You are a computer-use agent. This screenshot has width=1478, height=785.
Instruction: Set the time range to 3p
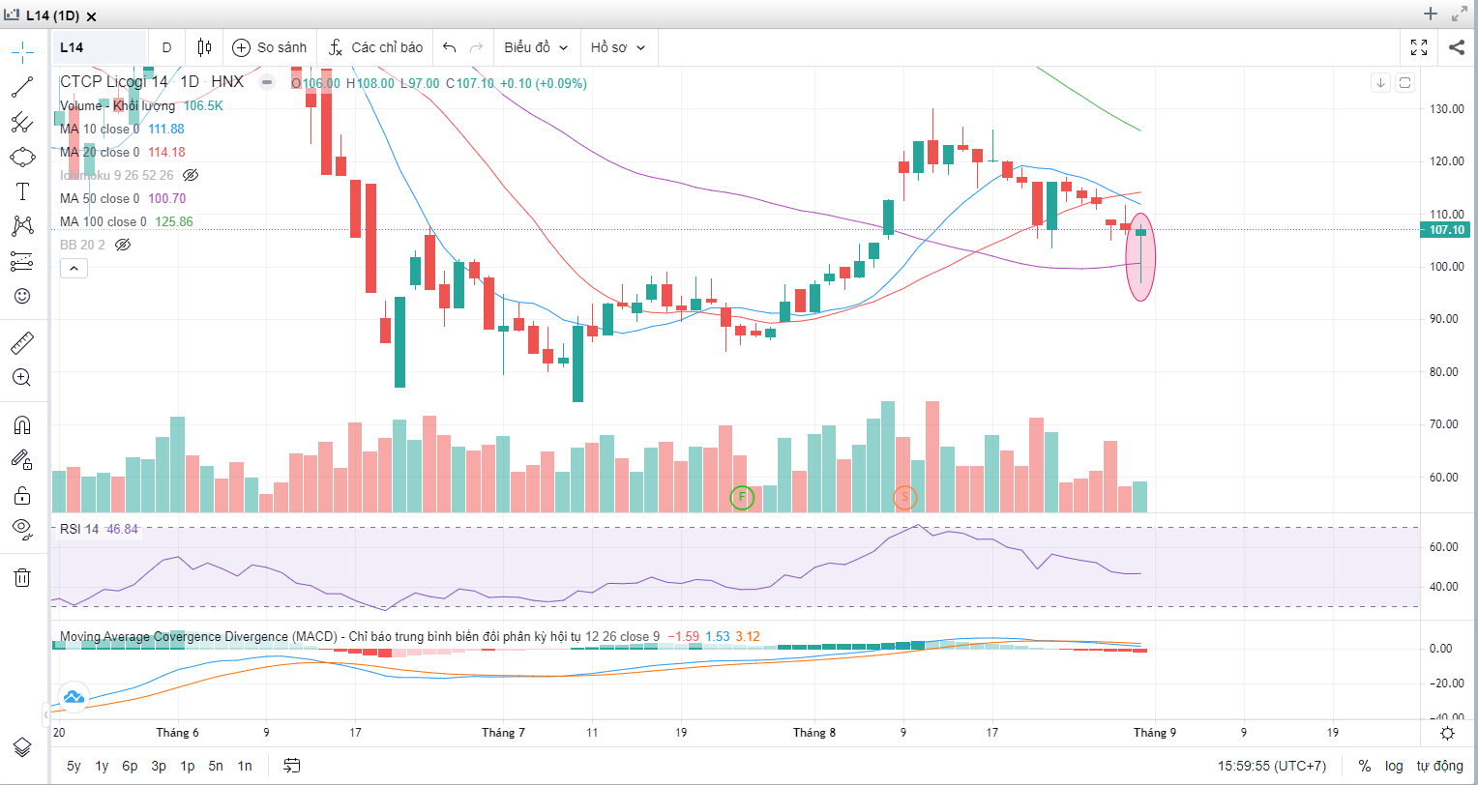159,766
